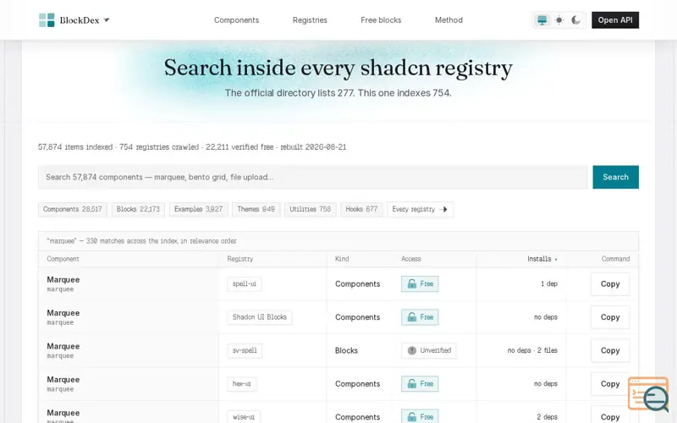Click the Free badge in wise-ui row
This screenshot has width=677, height=423.
(420, 416)
